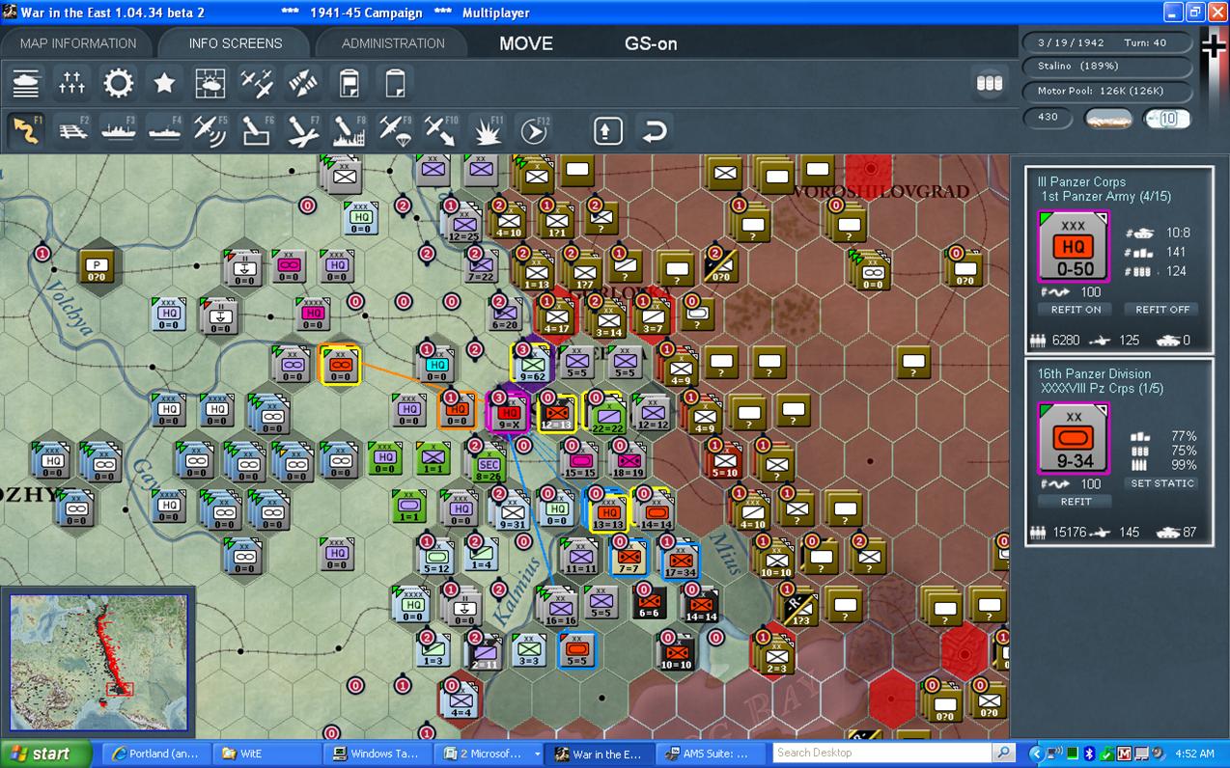Click the tank order-of-battle list icon
Viewport: 1230px width, 768px height.
point(26,84)
